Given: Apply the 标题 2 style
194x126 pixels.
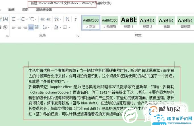Looking at the screenshot, I should 148,23.
